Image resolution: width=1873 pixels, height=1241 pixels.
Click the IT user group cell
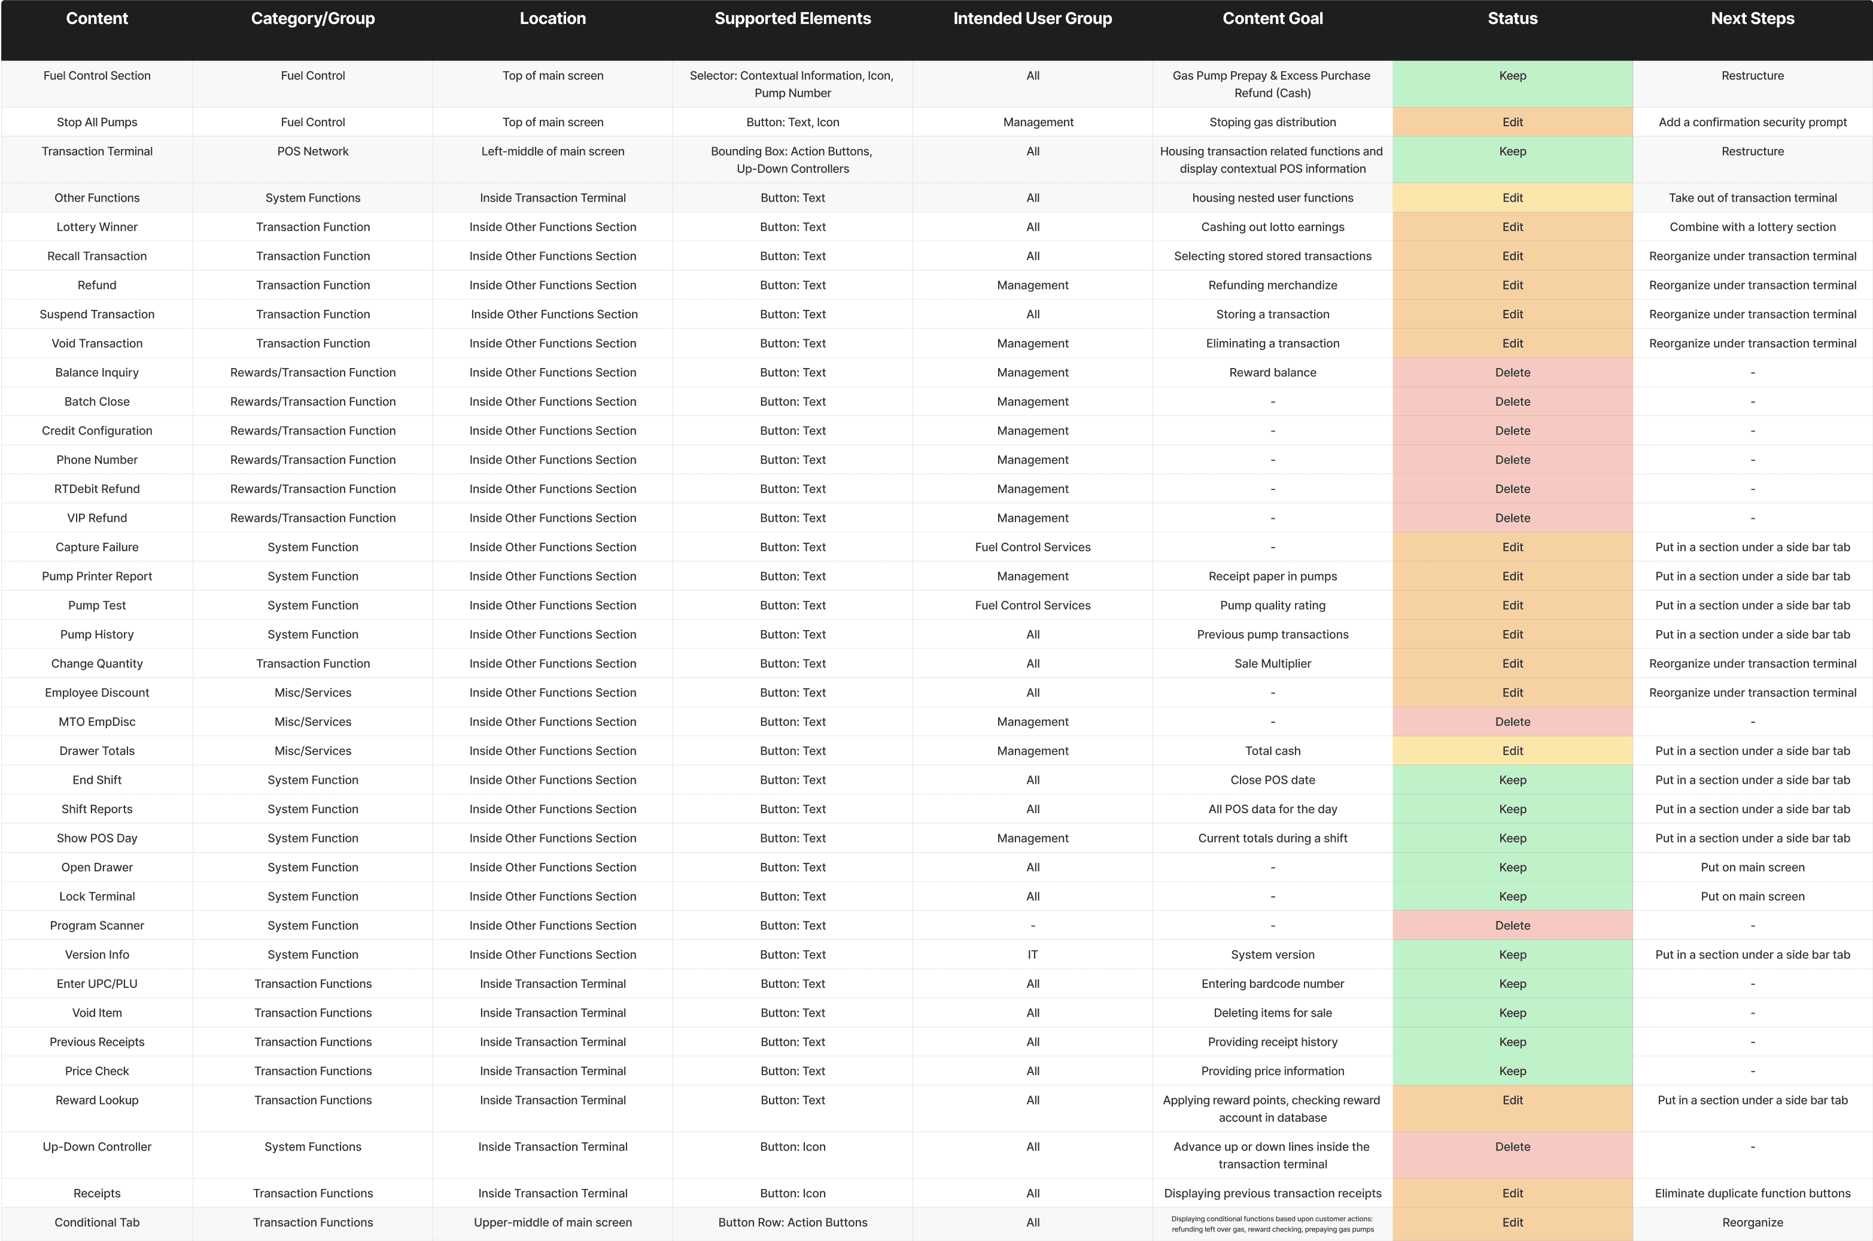(x=1033, y=956)
